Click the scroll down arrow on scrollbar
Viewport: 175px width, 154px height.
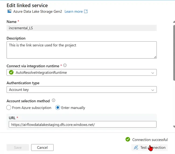(174, 126)
